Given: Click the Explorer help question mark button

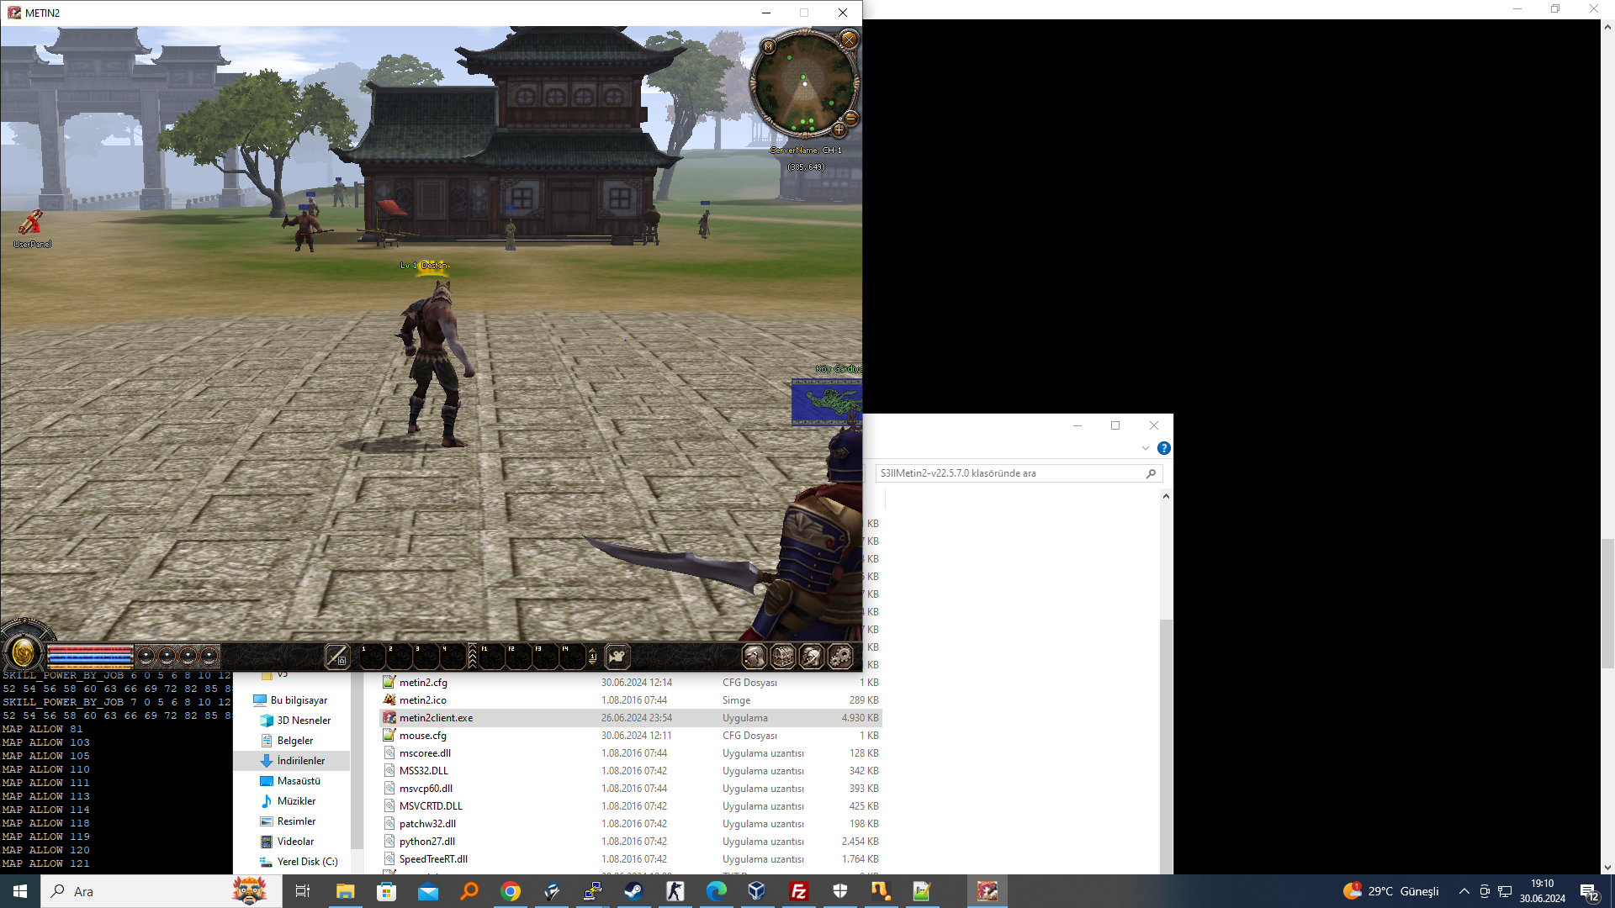Looking at the screenshot, I should click(1163, 448).
